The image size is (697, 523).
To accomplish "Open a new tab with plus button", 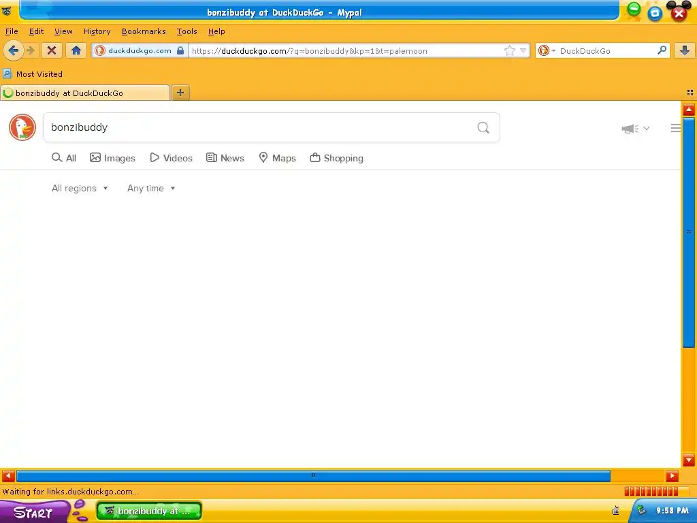I will click(180, 93).
